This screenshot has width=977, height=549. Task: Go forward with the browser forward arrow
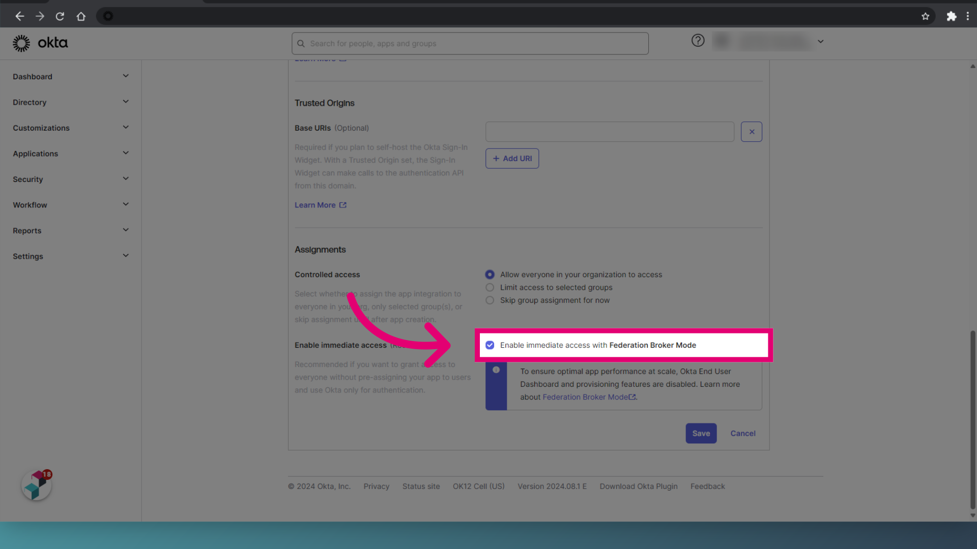pos(40,16)
